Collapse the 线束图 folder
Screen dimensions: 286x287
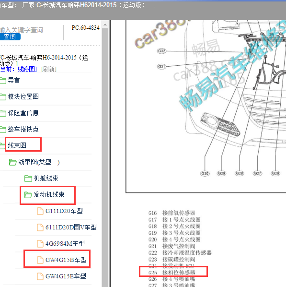17,145
